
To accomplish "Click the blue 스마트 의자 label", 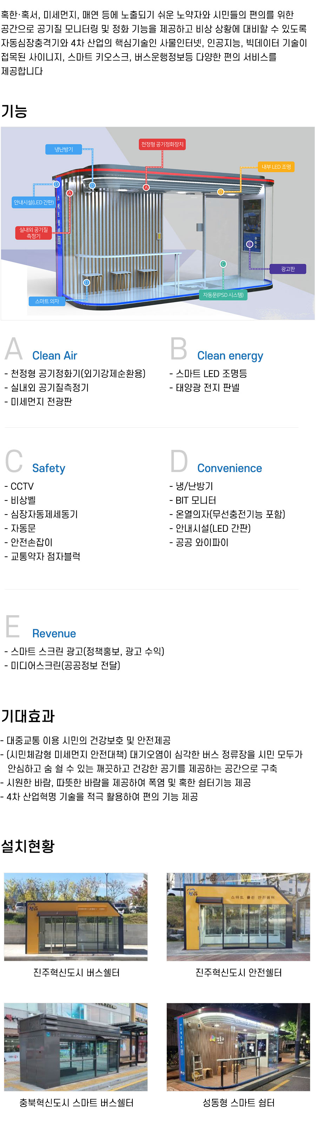I will pos(47,301).
